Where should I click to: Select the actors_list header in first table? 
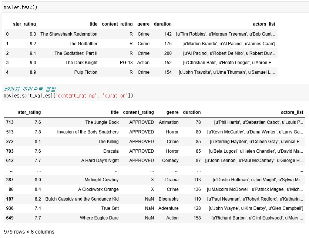[x=264, y=24]
